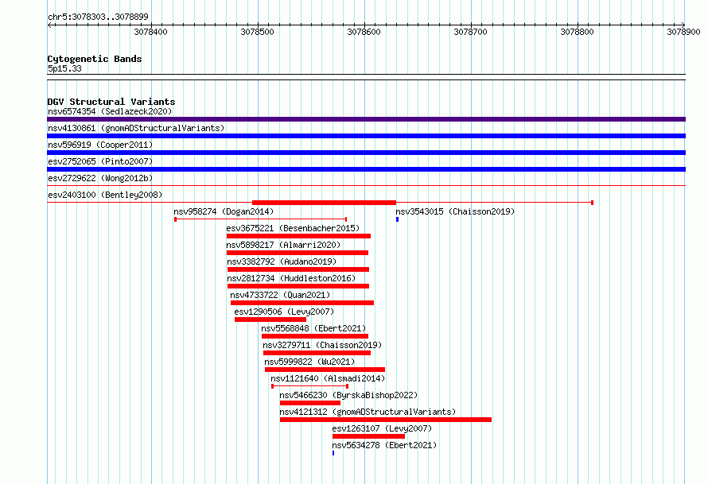The height and width of the screenshot is (484, 708).
Task: Open esv2403100 (Bentley2008) variant label
Action: click(105, 195)
